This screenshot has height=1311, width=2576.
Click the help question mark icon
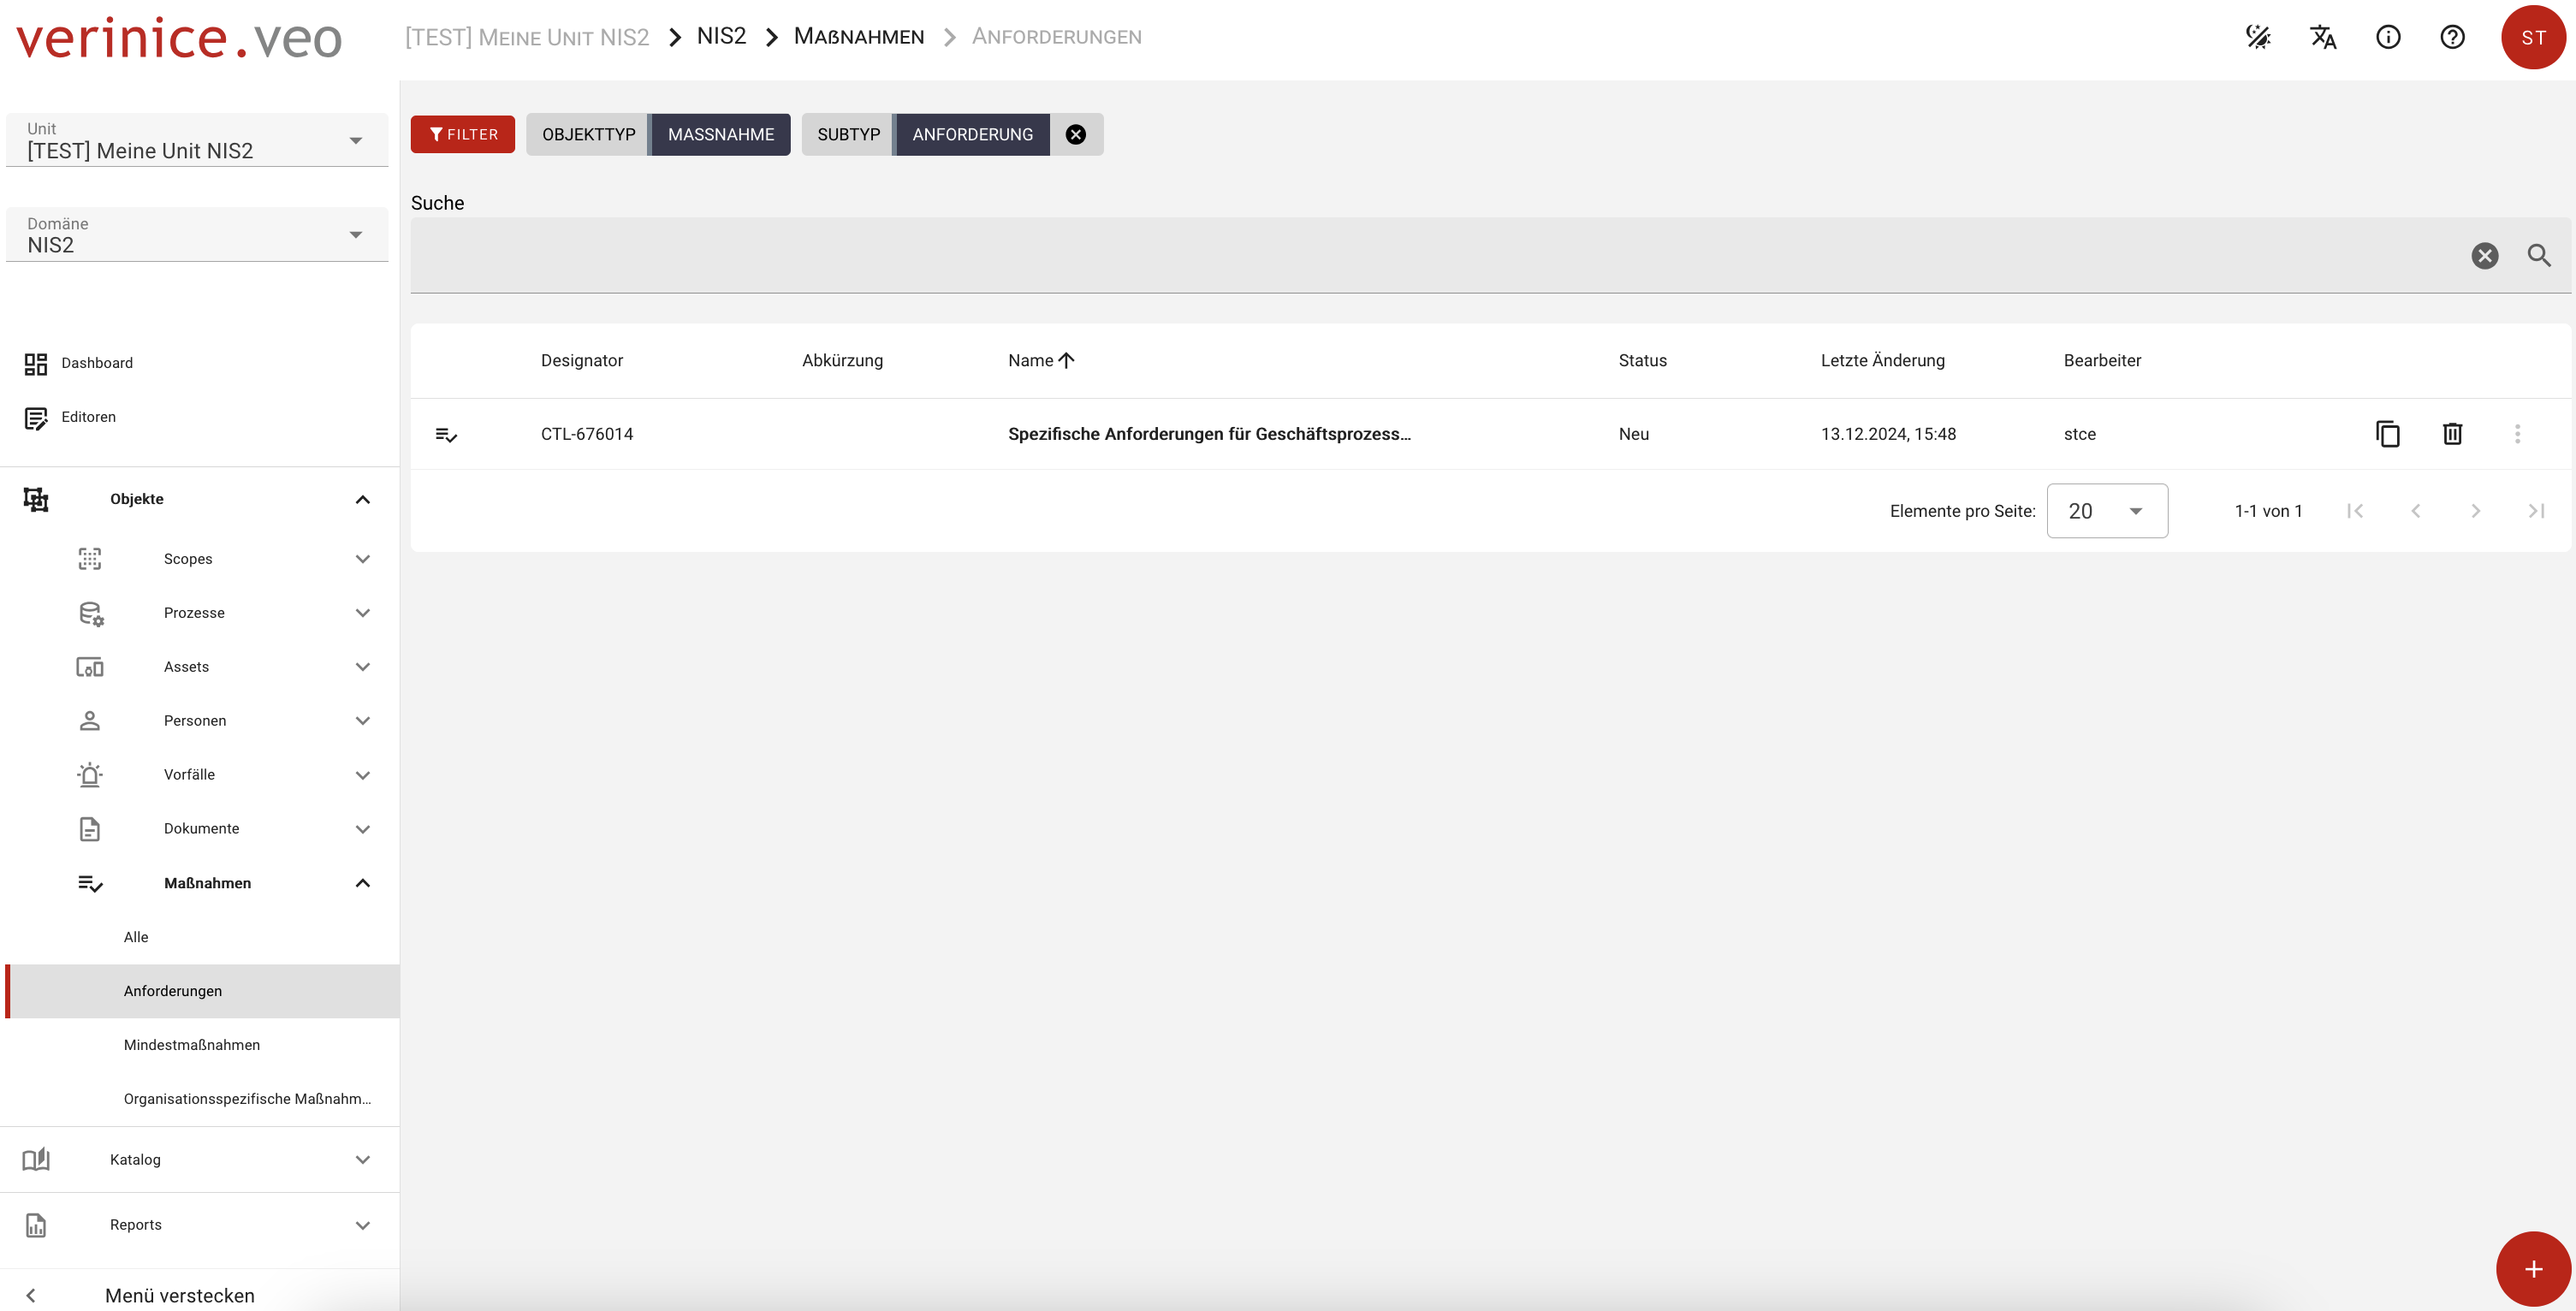(x=2452, y=37)
